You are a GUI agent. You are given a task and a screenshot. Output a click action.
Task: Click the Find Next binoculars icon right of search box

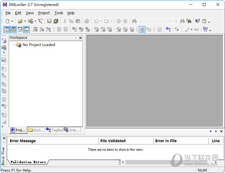182,21
